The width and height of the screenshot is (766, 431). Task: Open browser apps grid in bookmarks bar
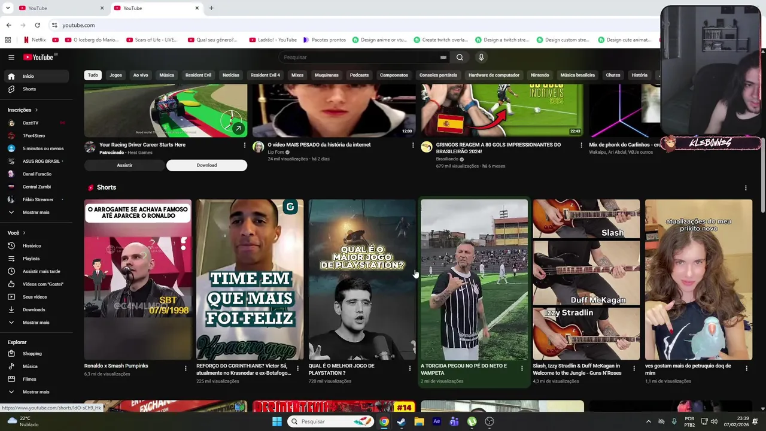[x=8, y=40]
